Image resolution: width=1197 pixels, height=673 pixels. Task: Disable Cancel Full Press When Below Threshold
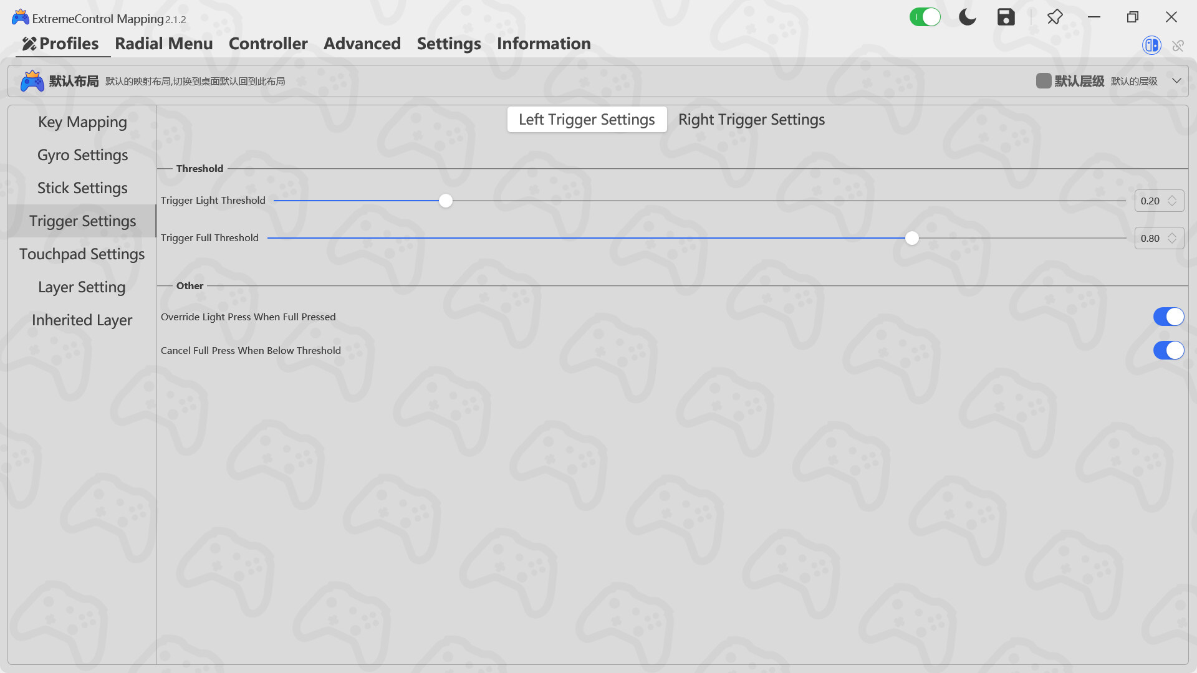point(1169,350)
